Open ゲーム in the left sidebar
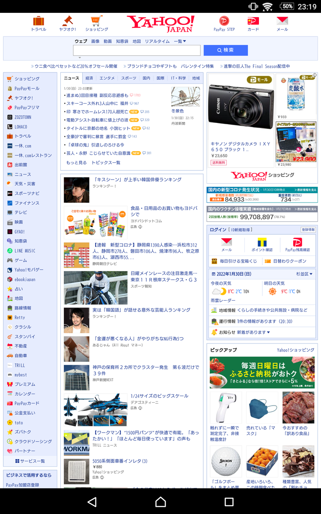The image size is (321, 514). [x=21, y=260]
